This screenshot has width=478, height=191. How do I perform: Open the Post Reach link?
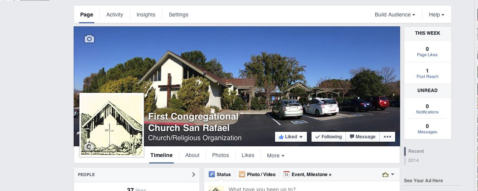(x=427, y=76)
